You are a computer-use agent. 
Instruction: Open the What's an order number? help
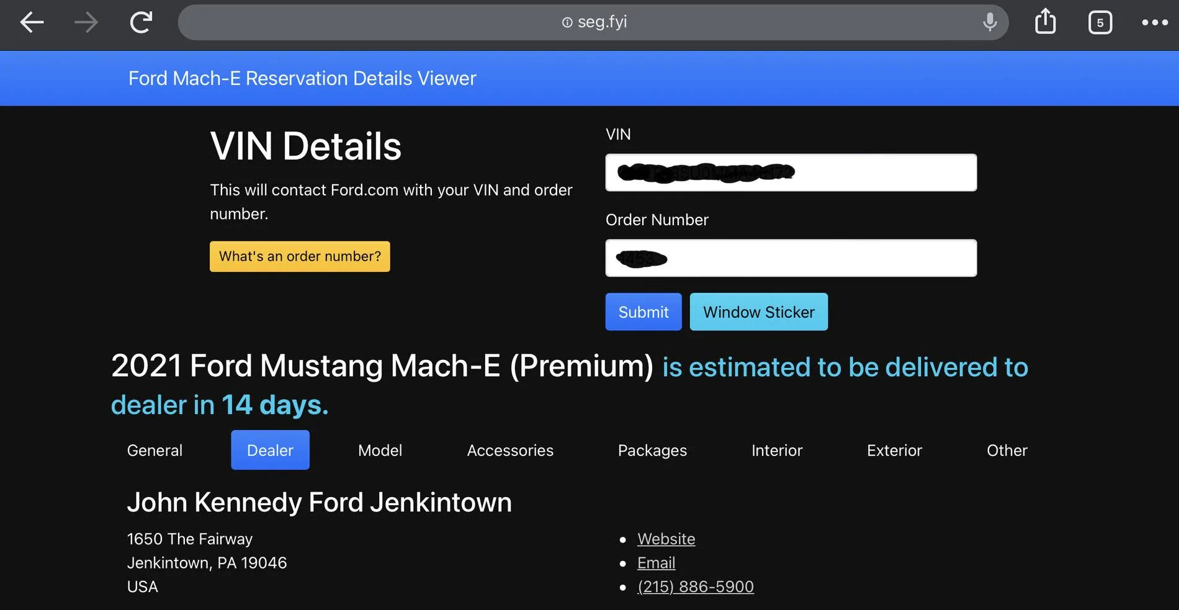300,256
